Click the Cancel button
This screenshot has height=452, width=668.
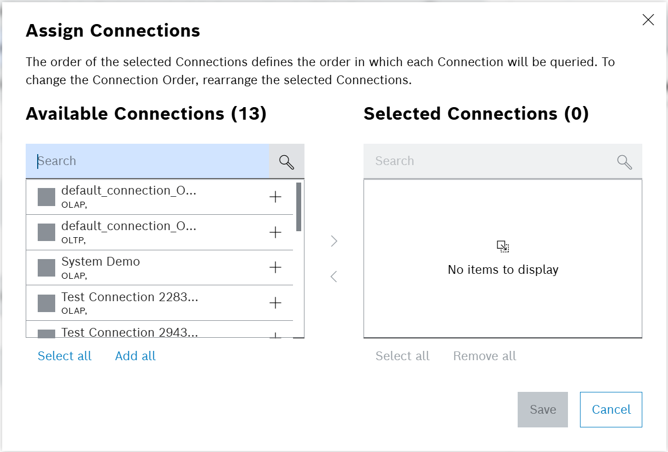(x=611, y=409)
